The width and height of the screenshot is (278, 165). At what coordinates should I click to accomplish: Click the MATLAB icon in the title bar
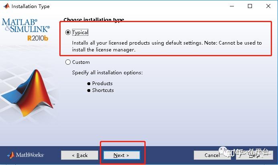[x=6, y=6]
